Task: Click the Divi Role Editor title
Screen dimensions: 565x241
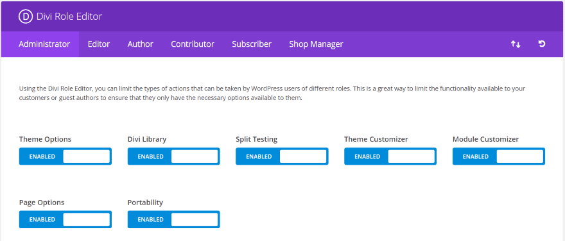Action: click(x=69, y=17)
